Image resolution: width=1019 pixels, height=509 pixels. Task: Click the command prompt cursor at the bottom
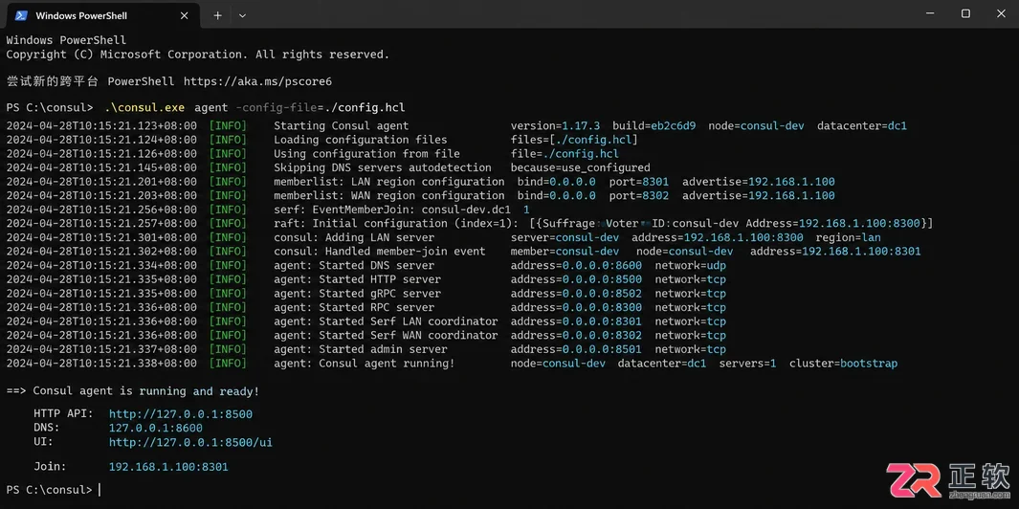[100, 490]
